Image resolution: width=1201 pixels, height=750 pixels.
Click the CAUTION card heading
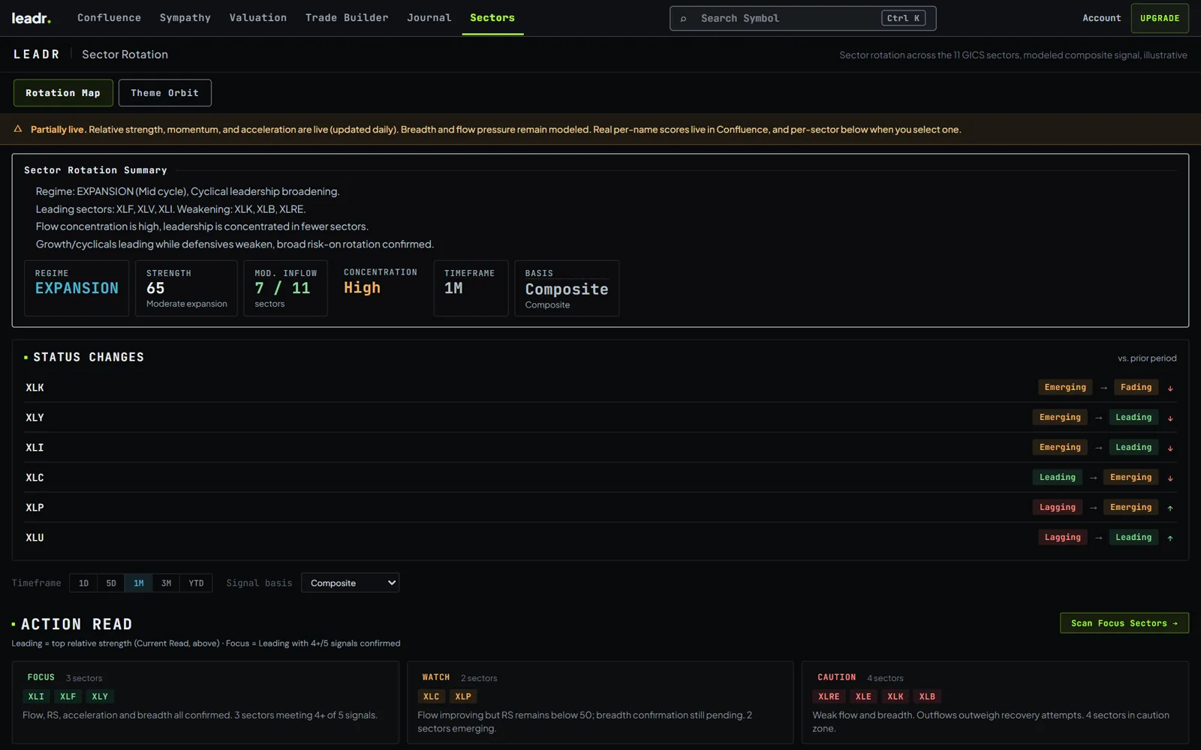(x=836, y=677)
